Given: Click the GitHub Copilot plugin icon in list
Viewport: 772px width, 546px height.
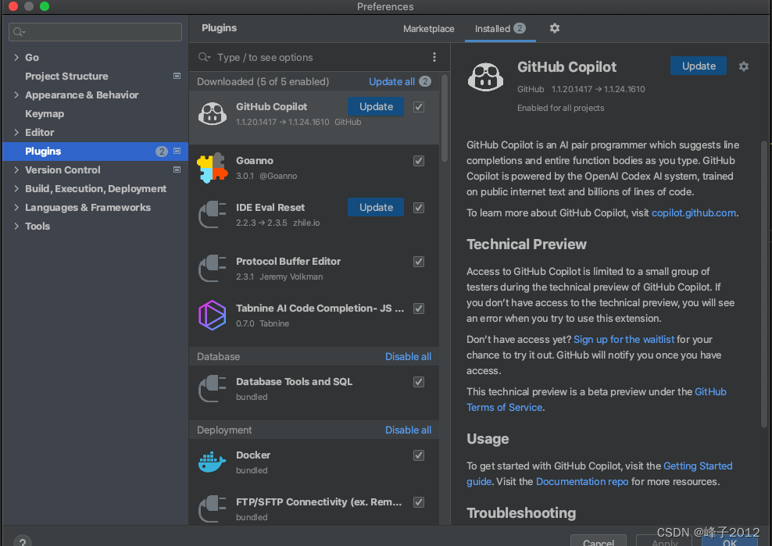Looking at the screenshot, I should click(x=213, y=114).
